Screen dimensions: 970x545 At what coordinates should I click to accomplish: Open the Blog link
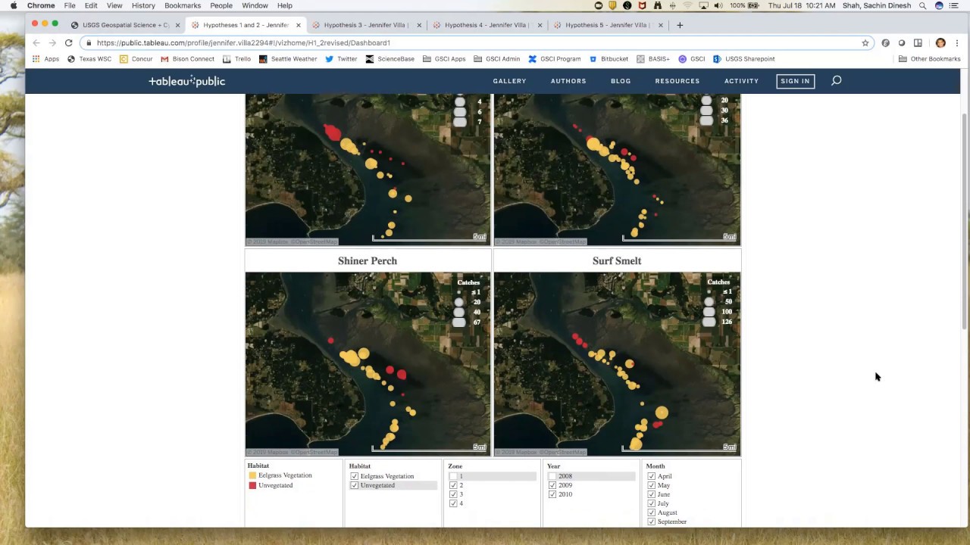coord(621,81)
